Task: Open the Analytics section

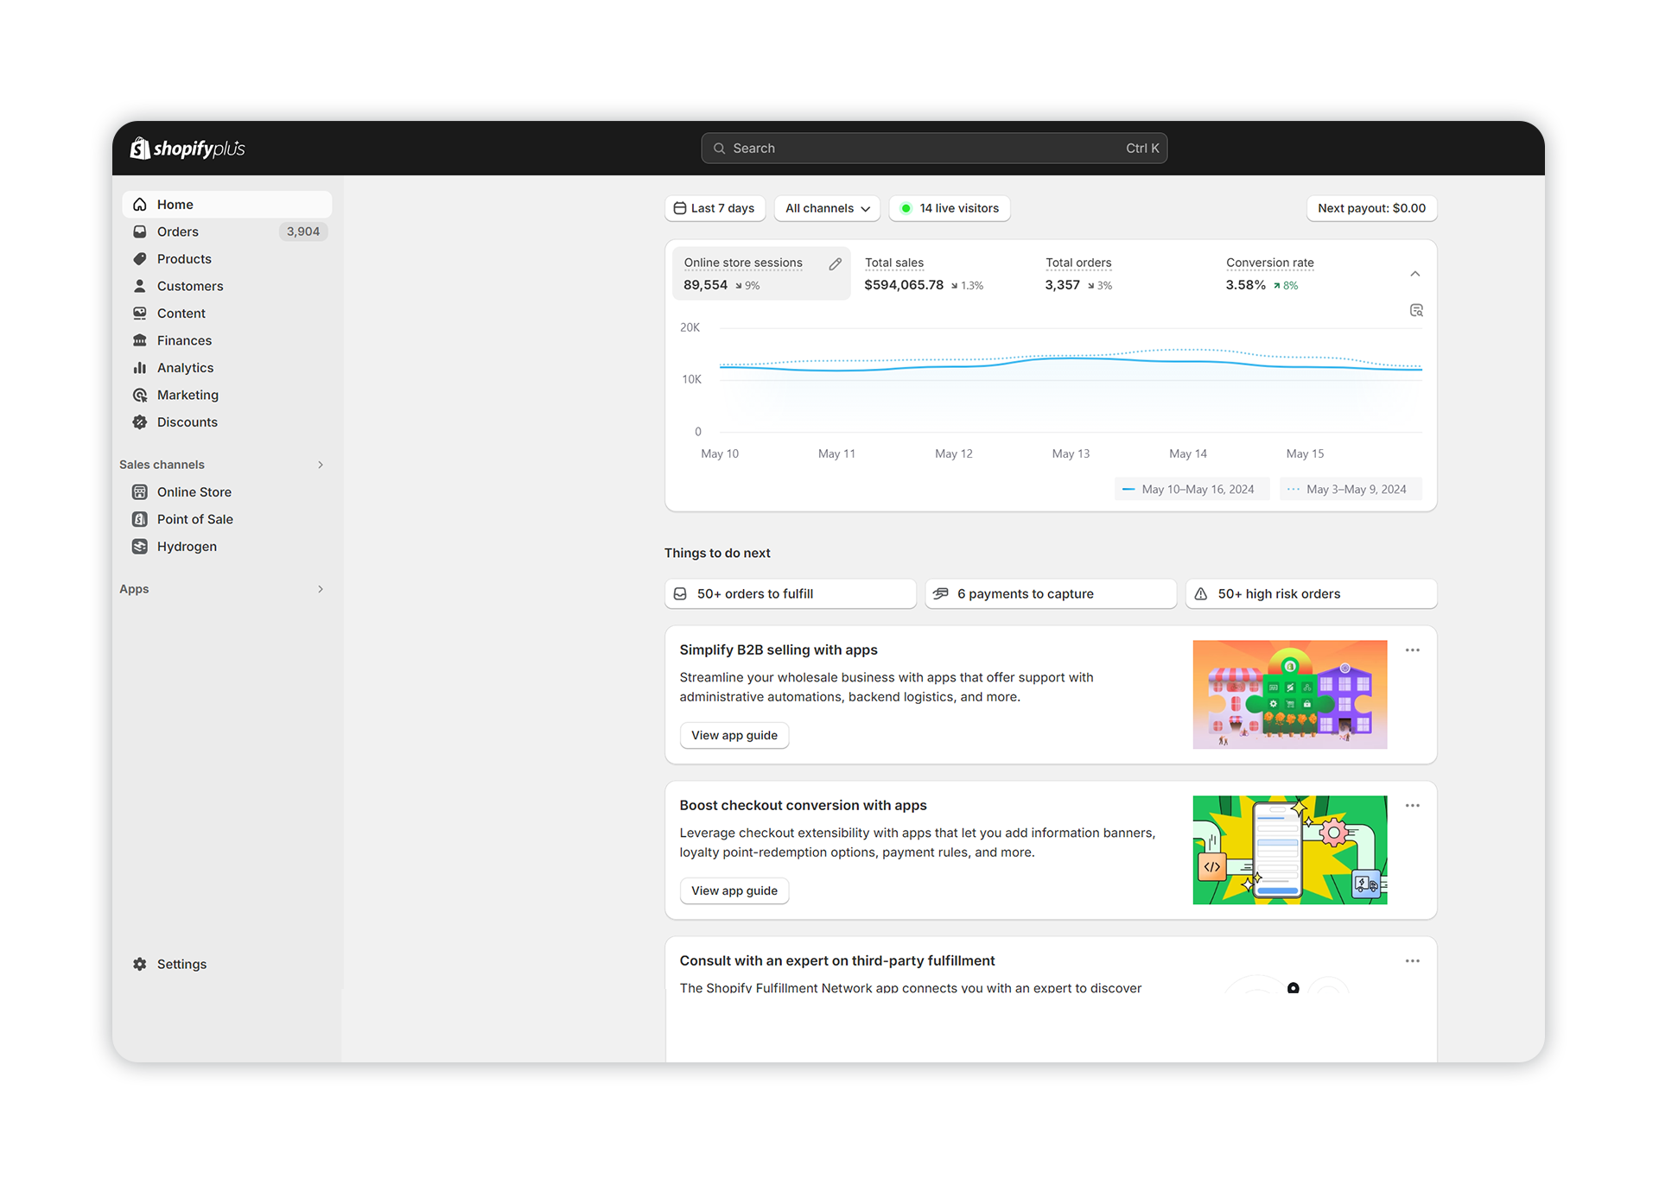Action: click(x=185, y=367)
